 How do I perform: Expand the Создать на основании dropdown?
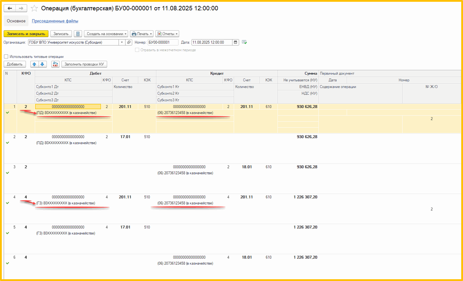[106, 34]
